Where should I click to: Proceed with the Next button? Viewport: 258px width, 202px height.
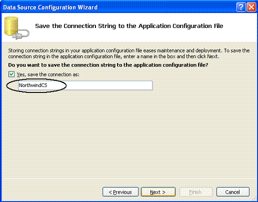pos(158,192)
